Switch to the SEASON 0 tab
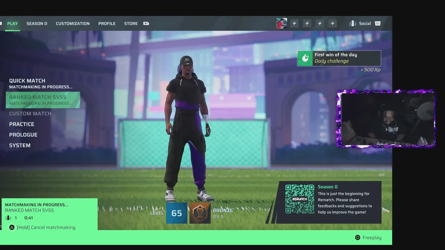445x250 pixels. pos(37,24)
